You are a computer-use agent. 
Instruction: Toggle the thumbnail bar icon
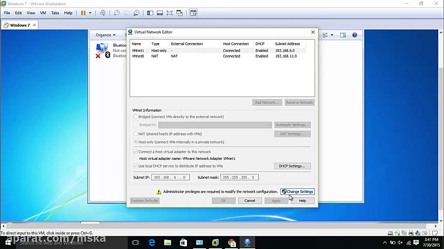pyautogui.click(x=160, y=13)
